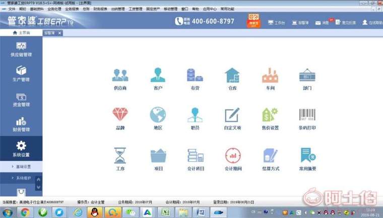383x218 pixels.
Task: Select 财务管理 in the sidebar
Action: point(21,124)
